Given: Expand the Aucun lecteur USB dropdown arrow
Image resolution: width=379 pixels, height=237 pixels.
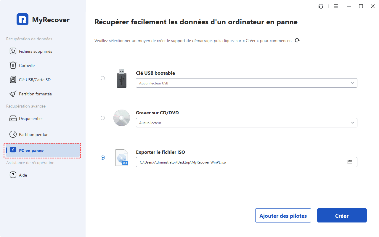Looking at the screenshot, I should 353,83.
